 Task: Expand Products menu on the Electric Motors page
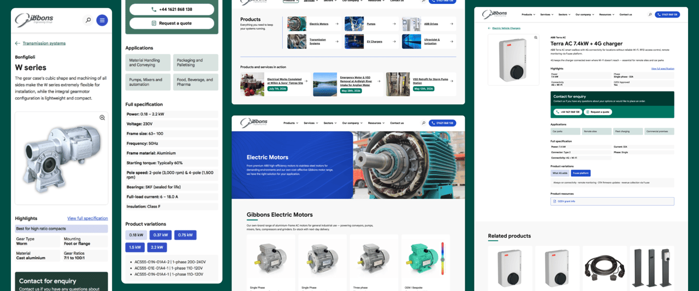click(x=291, y=123)
